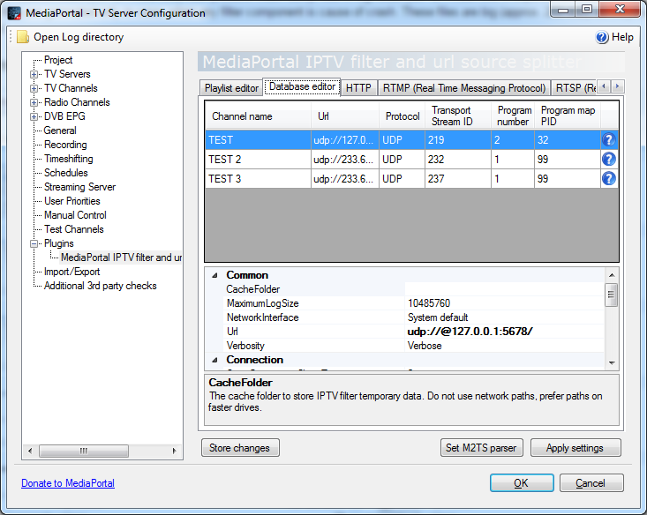647x515 pixels.
Task: Select the Streaming Server tree item
Action: click(x=80, y=187)
